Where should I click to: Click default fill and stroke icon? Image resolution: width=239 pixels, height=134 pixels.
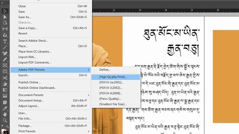point(3,126)
